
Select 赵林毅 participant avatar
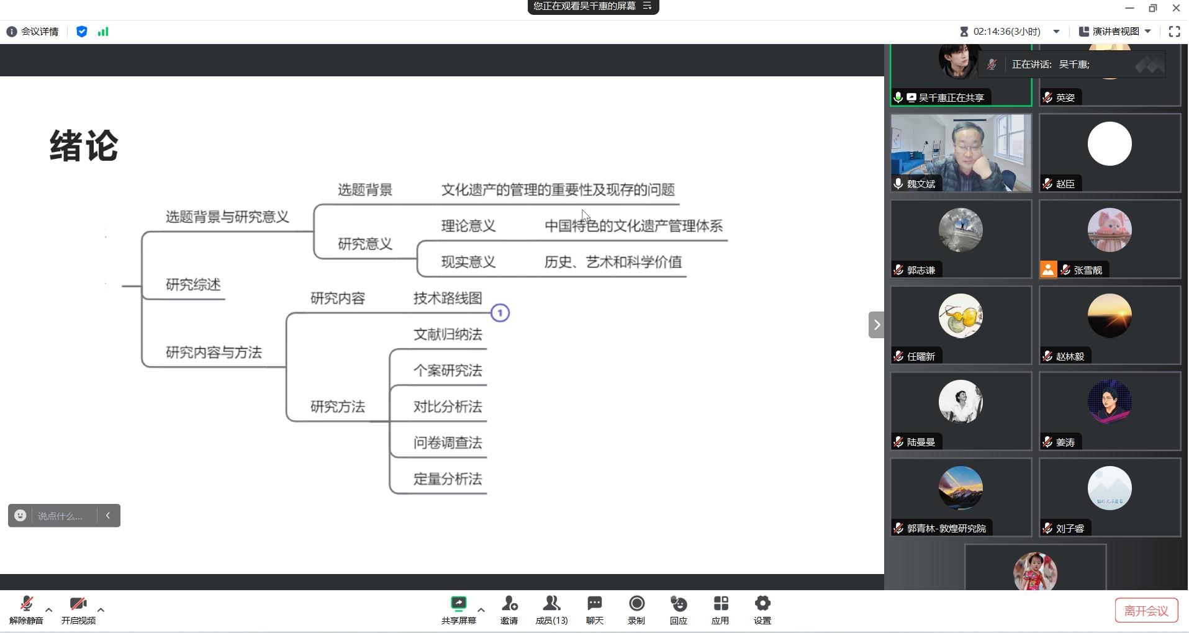coord(1110,316)
